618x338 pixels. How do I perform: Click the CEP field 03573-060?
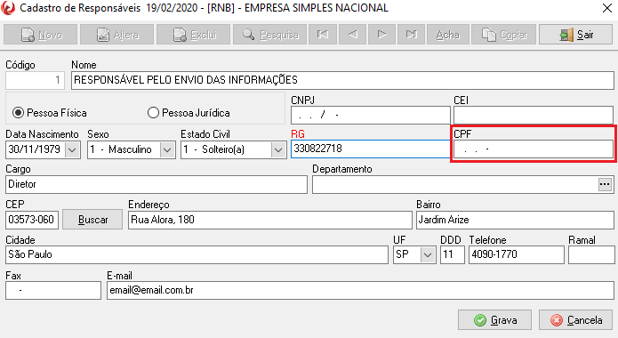tap(32, 220)
